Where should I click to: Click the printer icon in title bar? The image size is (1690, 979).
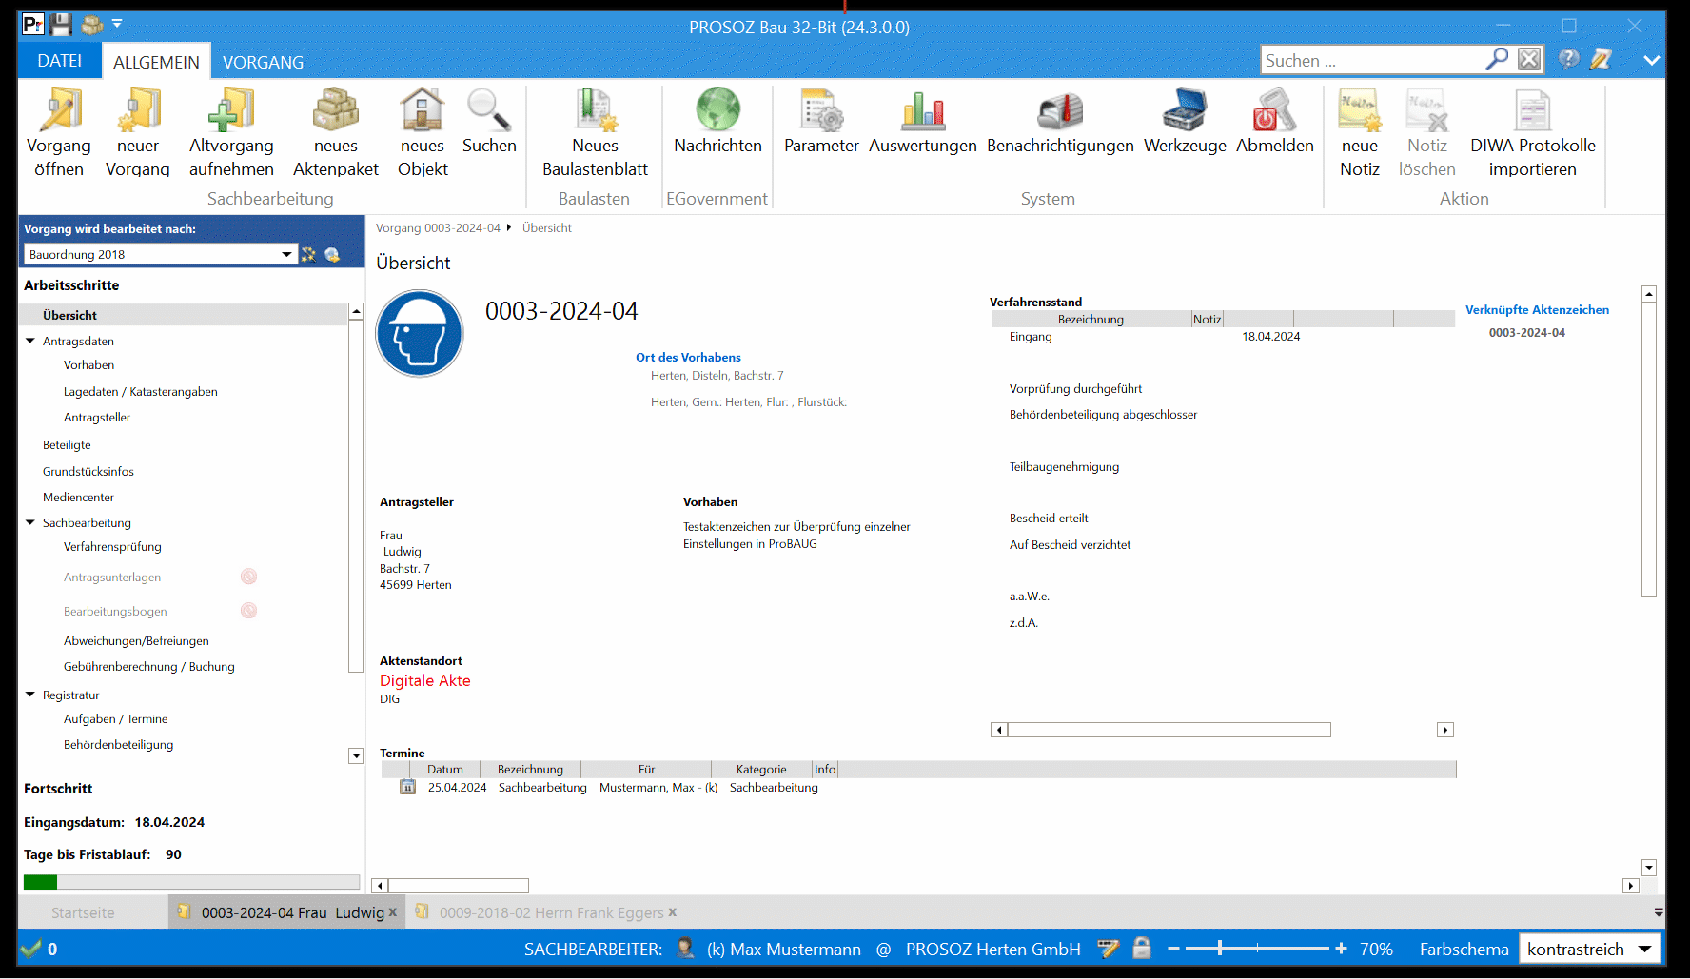(x=92, y=25)
